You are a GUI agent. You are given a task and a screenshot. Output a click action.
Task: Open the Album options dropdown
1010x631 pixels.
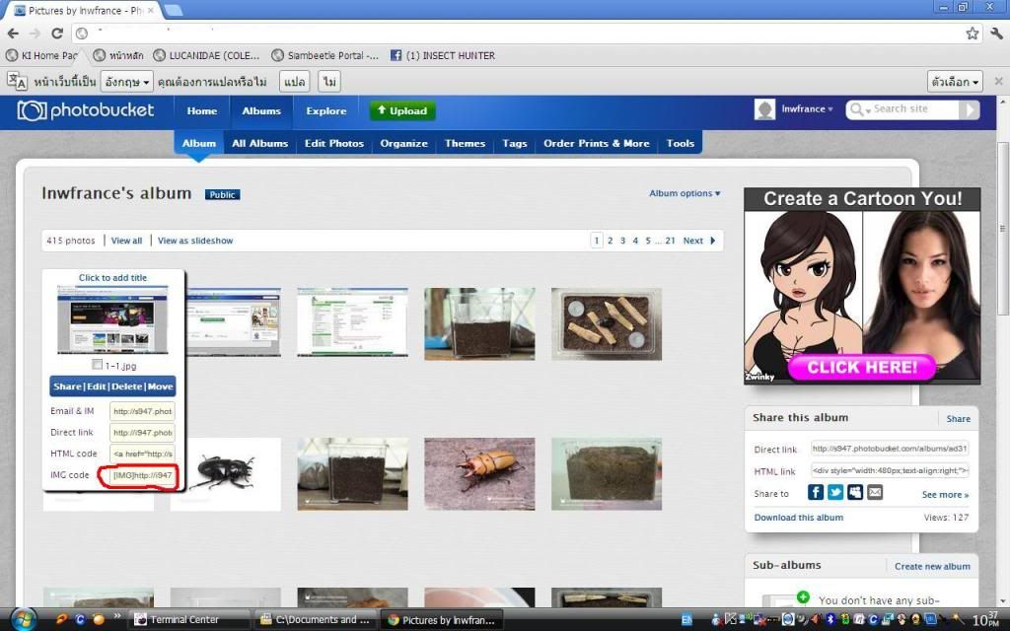point(685,193)
